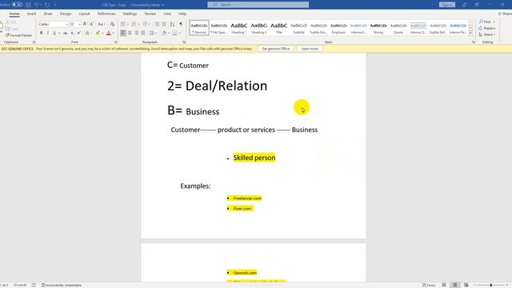Screen dimensions: 512x288
Task: Open the Insert tab
Action: point(32,14)
